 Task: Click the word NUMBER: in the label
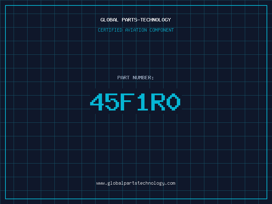[x=143, y=78]
